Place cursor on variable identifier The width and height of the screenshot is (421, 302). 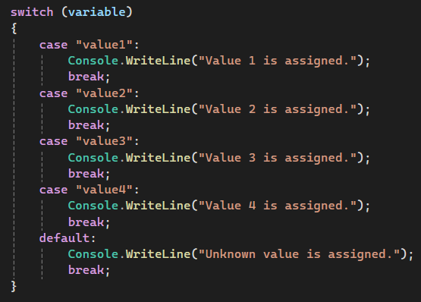pos(96,12)
